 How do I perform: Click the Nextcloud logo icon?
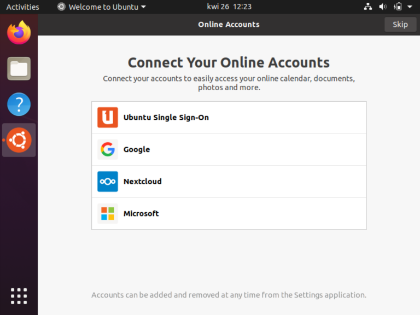(107, 182)
